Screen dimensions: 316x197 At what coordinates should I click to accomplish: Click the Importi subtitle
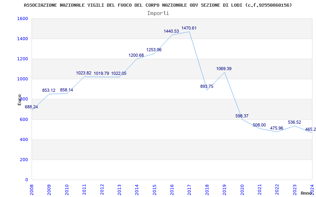click(158, 13)
